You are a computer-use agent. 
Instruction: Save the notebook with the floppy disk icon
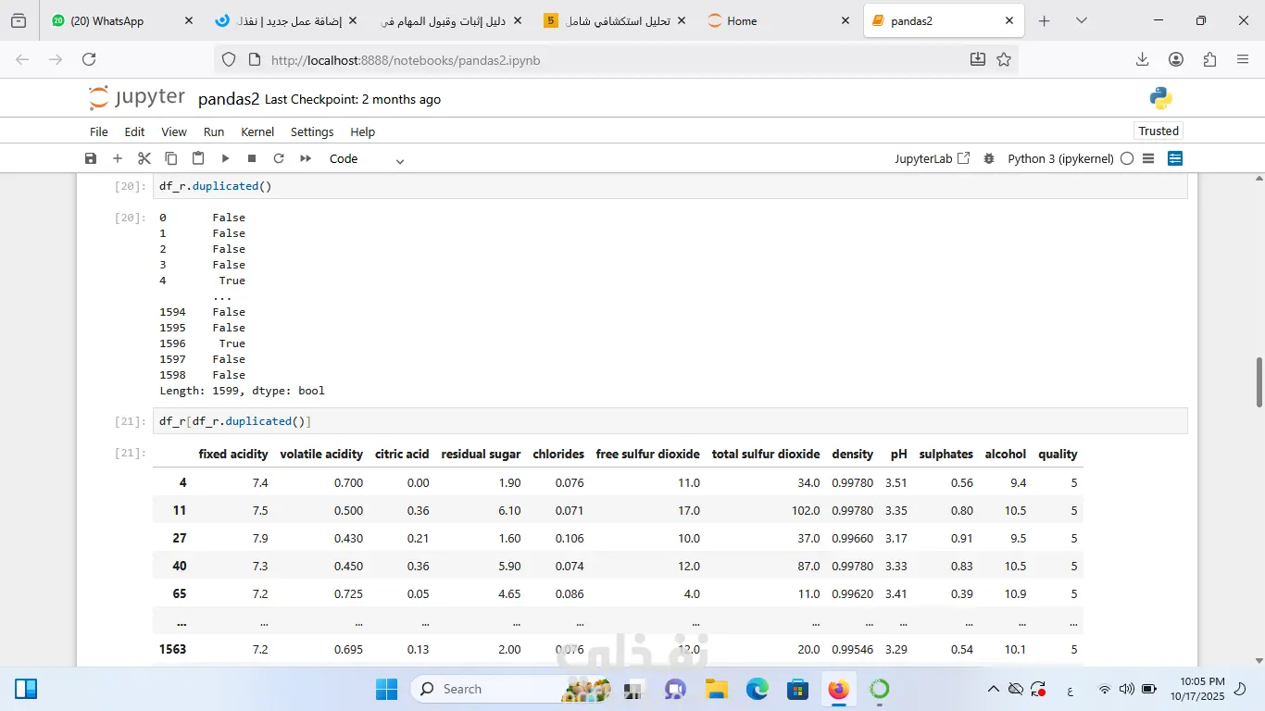point(90,158)
